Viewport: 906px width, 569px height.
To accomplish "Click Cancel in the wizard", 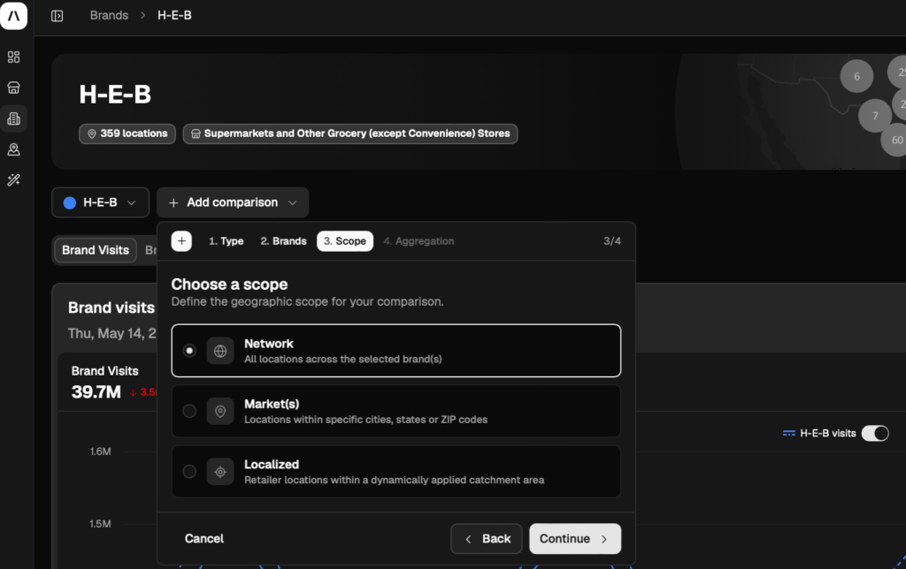I will [x=204, y=539].
